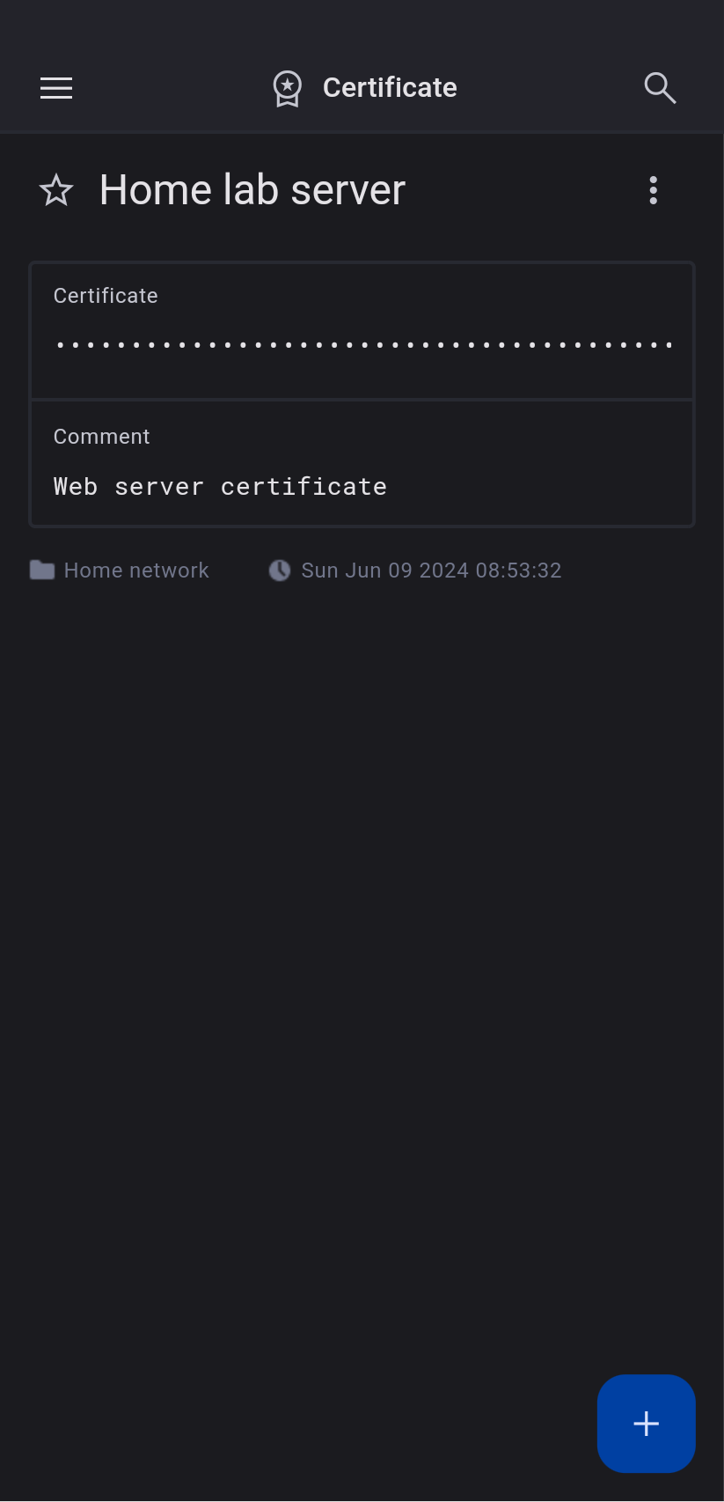Click the Sun Jun 09 2024 timestamp

pyautogui.click(x=431, y=571)
